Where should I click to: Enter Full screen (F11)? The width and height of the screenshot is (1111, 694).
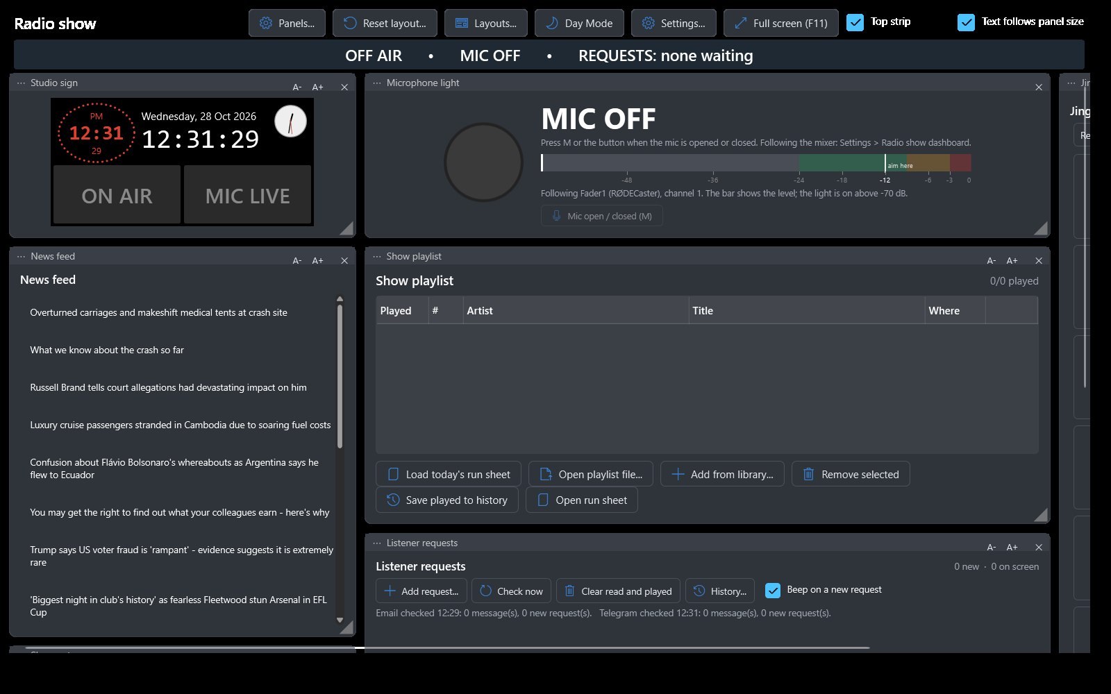(x=780, y=23)
